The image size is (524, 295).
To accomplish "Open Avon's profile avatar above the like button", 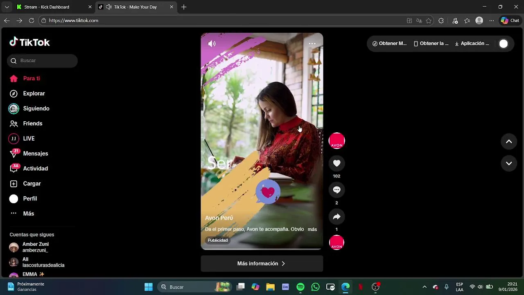I will [337, 141].
